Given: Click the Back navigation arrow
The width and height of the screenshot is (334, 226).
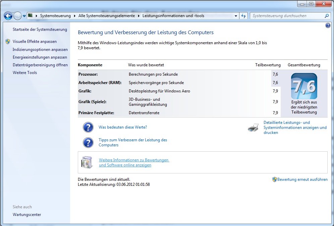Looking at the screenshot, I should pyautogui.click(x=8, y=16).
